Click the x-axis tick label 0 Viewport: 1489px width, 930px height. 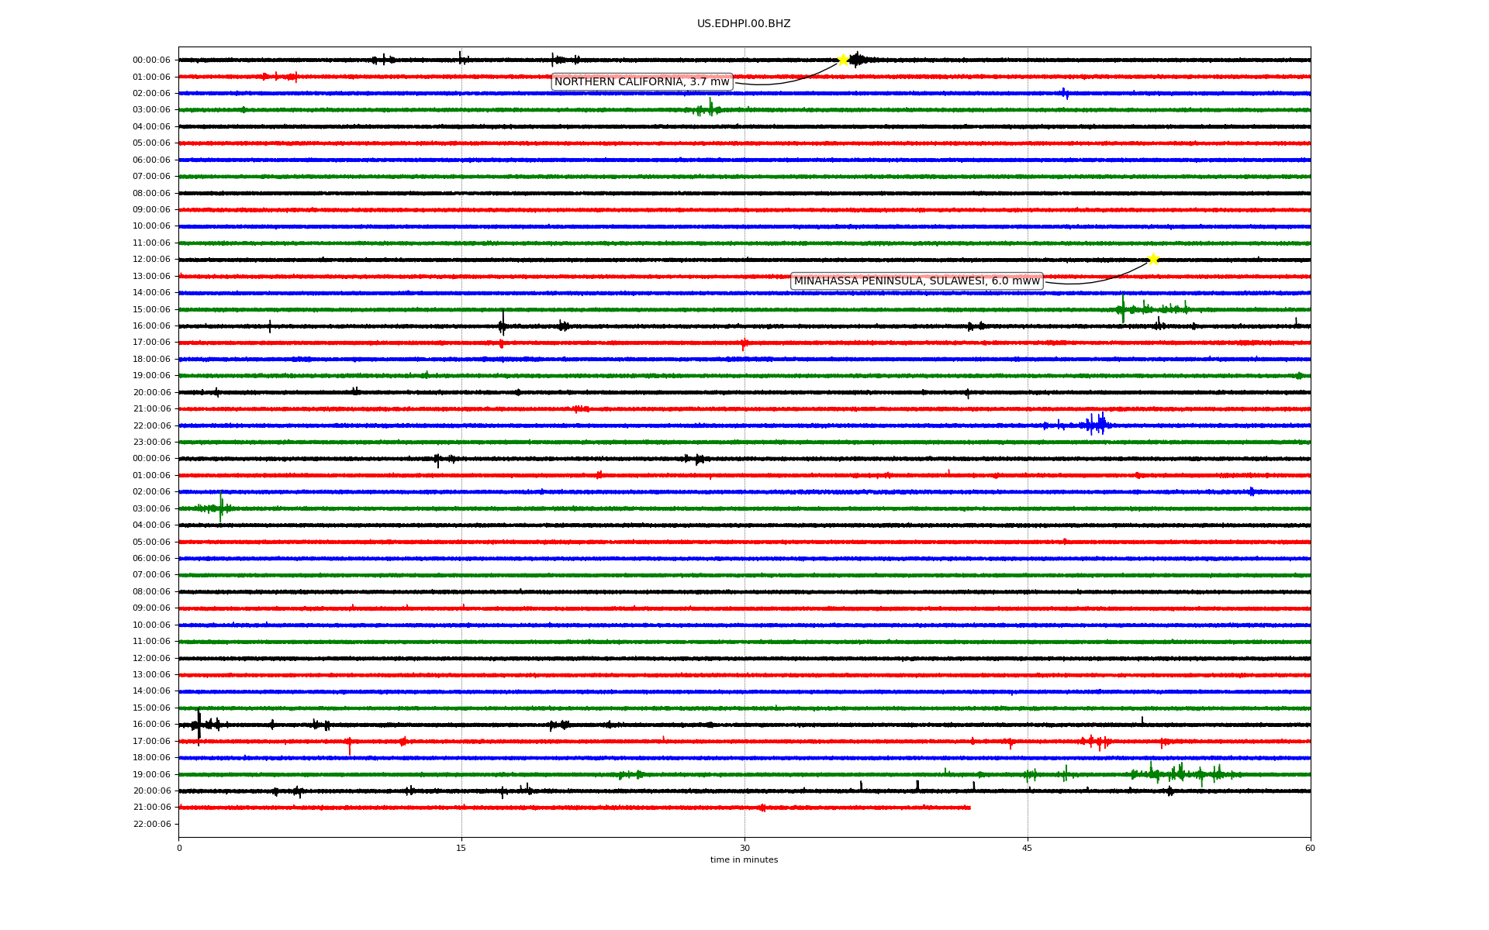(x=179, y=848)
